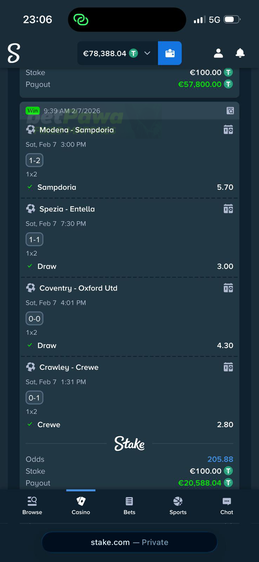This screenshot has width=259, height=562.
Task: Go to stake.com Private browser bar
Action: (129, 542)
